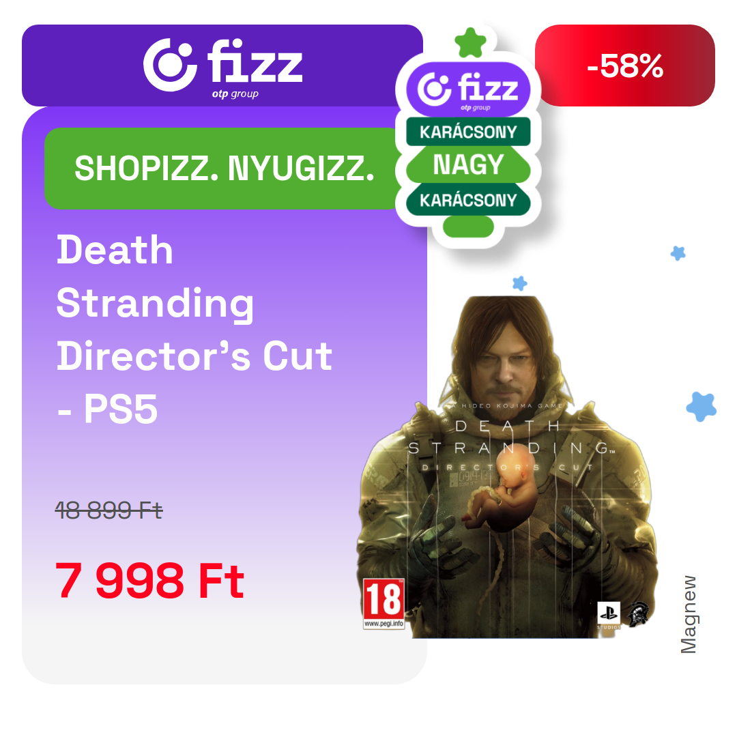Click the small blue star below discount badge
Image resolution: width=737 pixels, height=737 pixels.
678,253
